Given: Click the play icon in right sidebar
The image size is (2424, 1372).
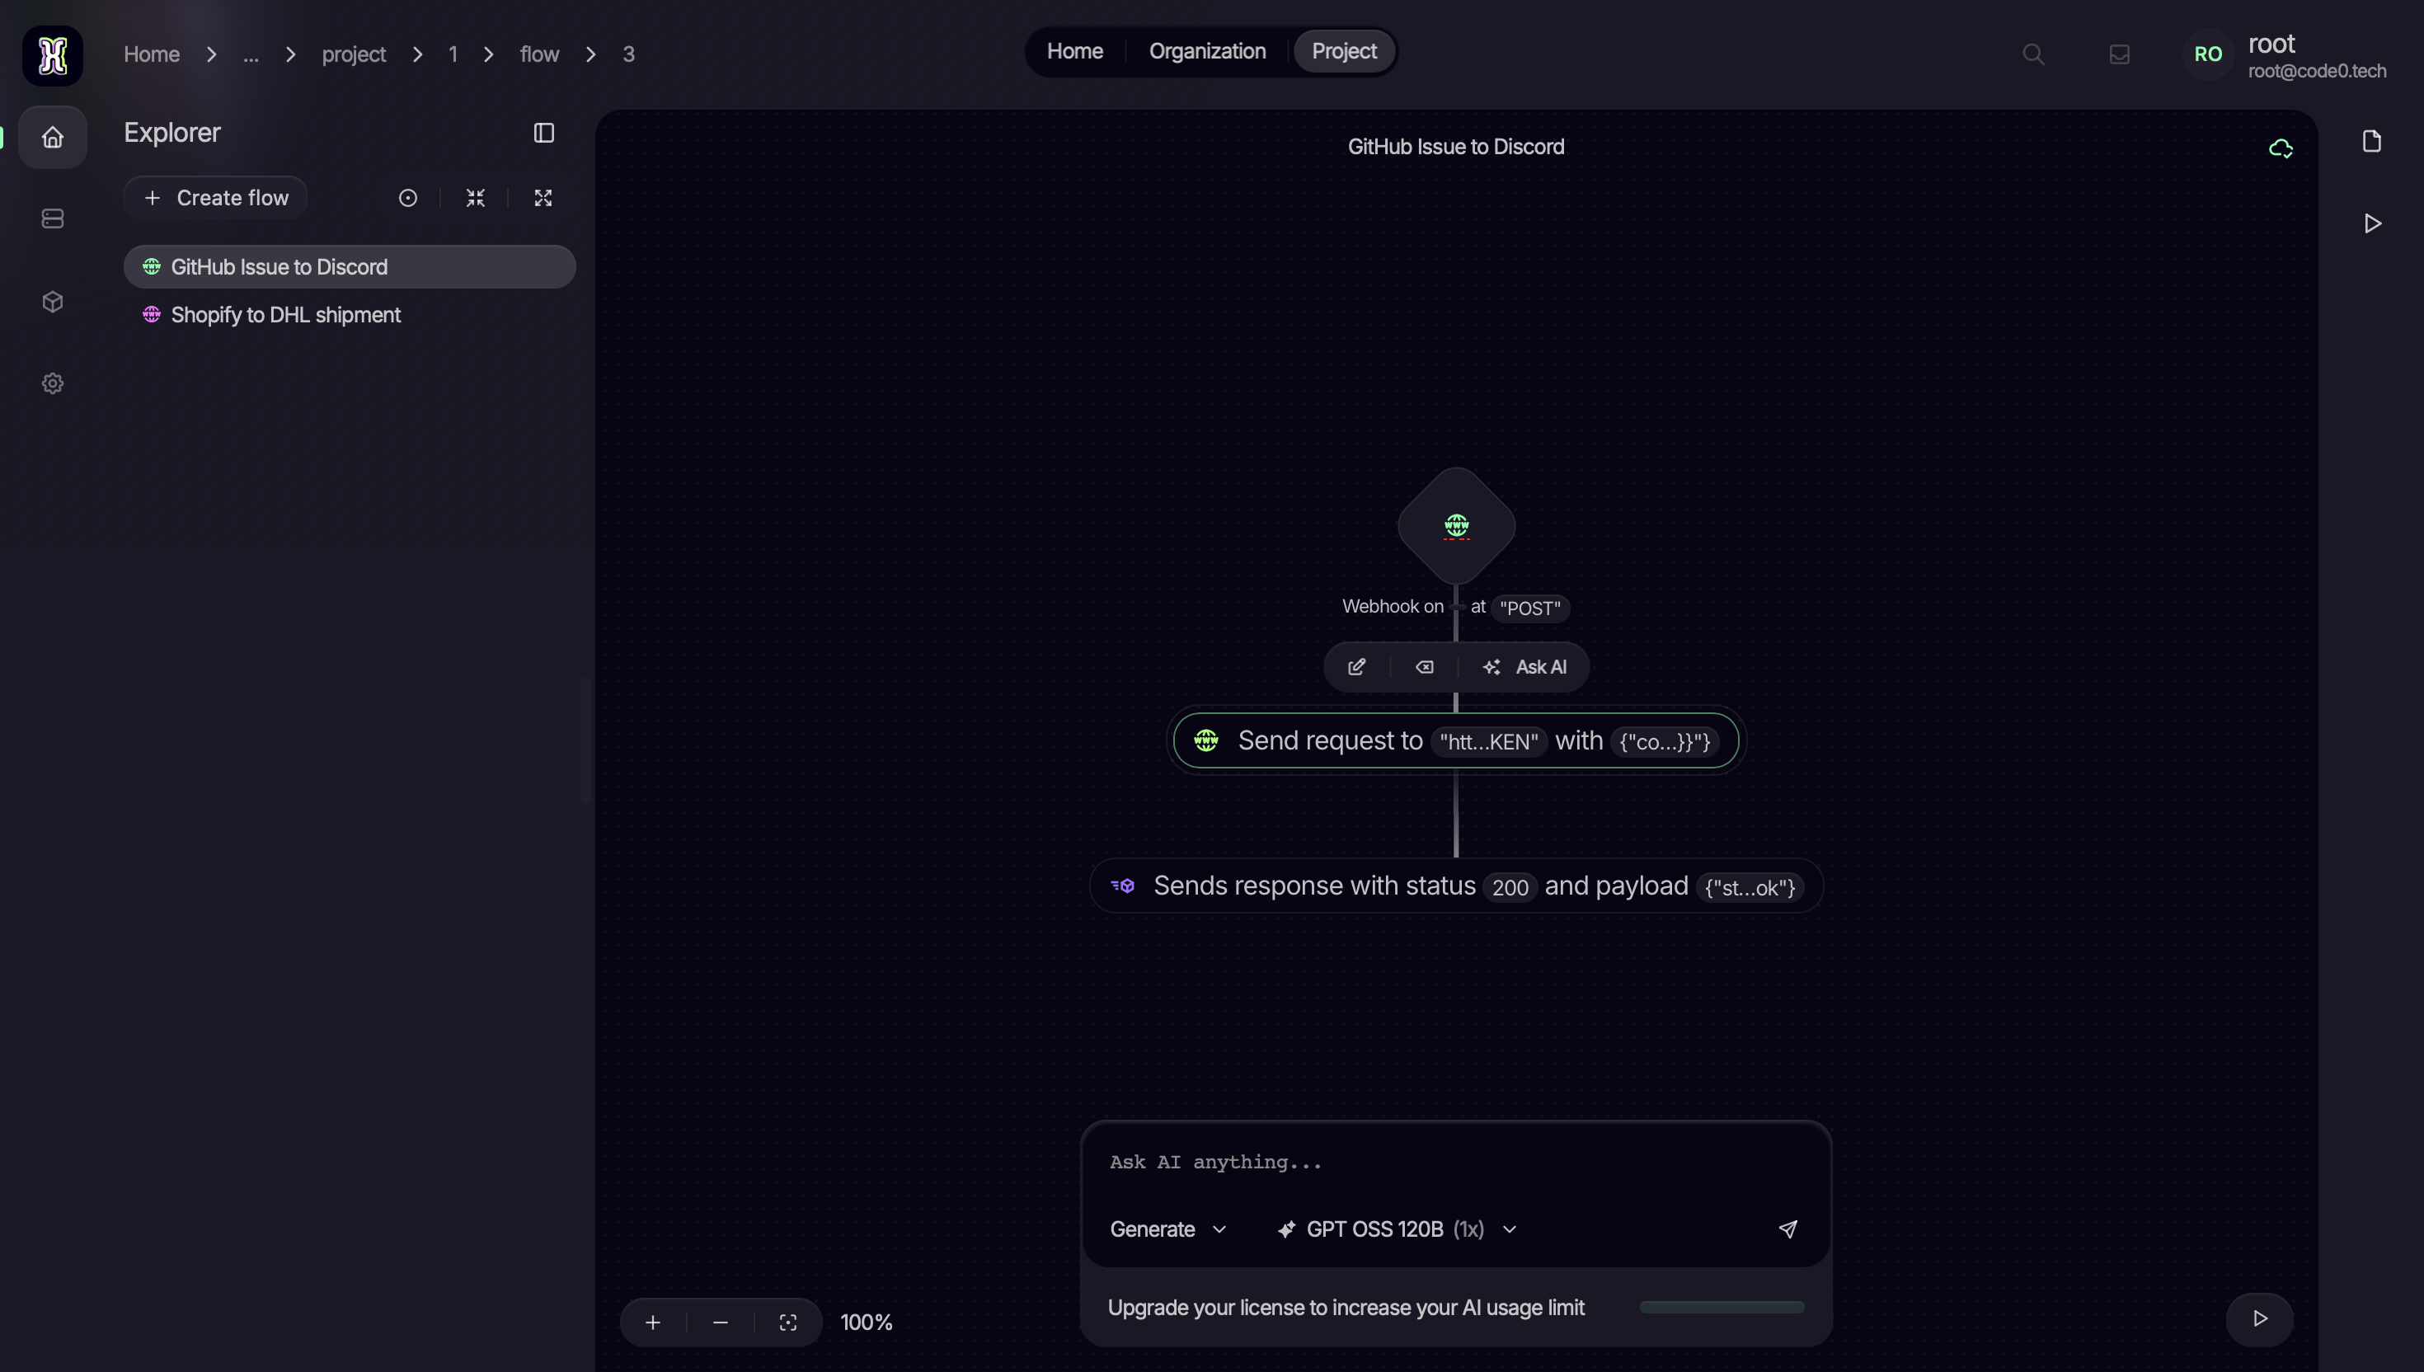Looking at the screenshot, I should pos(2373,223).
